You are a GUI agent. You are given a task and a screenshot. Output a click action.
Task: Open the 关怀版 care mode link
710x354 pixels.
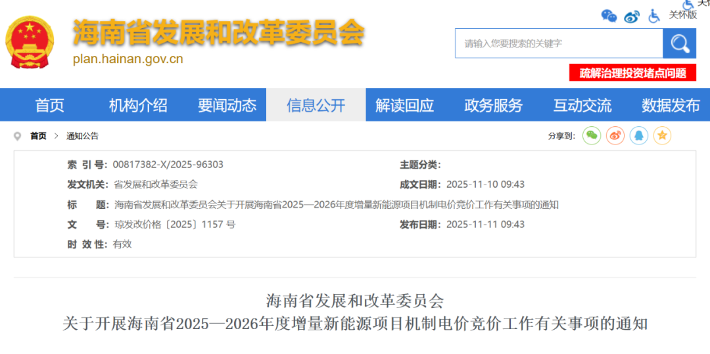[x=683, y=15]
